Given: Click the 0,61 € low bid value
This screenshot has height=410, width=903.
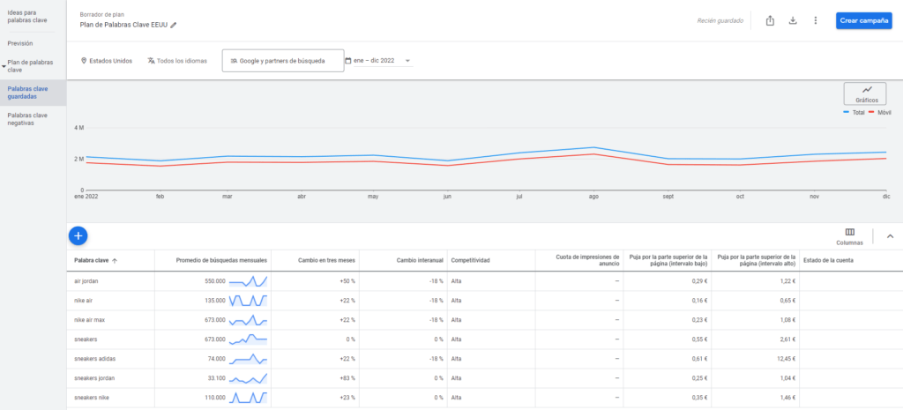Looking at the screenshot, I should point(699,359).
